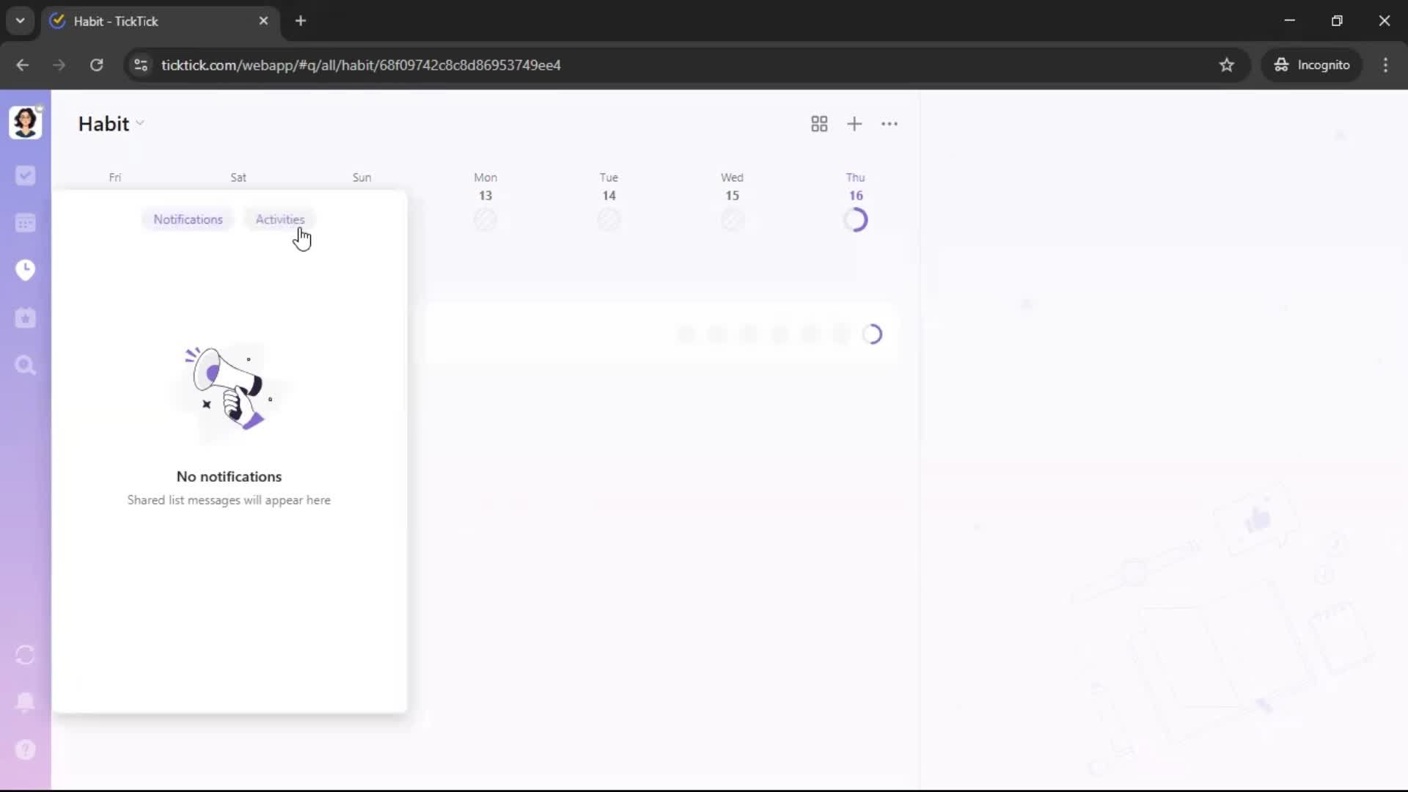
Task: Open the three-dot more options menu
Action: (890, 124)
